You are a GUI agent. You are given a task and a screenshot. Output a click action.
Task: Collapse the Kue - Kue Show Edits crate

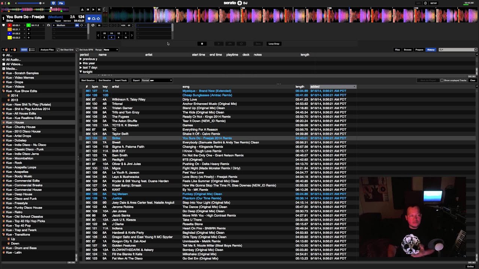point(4,91)
